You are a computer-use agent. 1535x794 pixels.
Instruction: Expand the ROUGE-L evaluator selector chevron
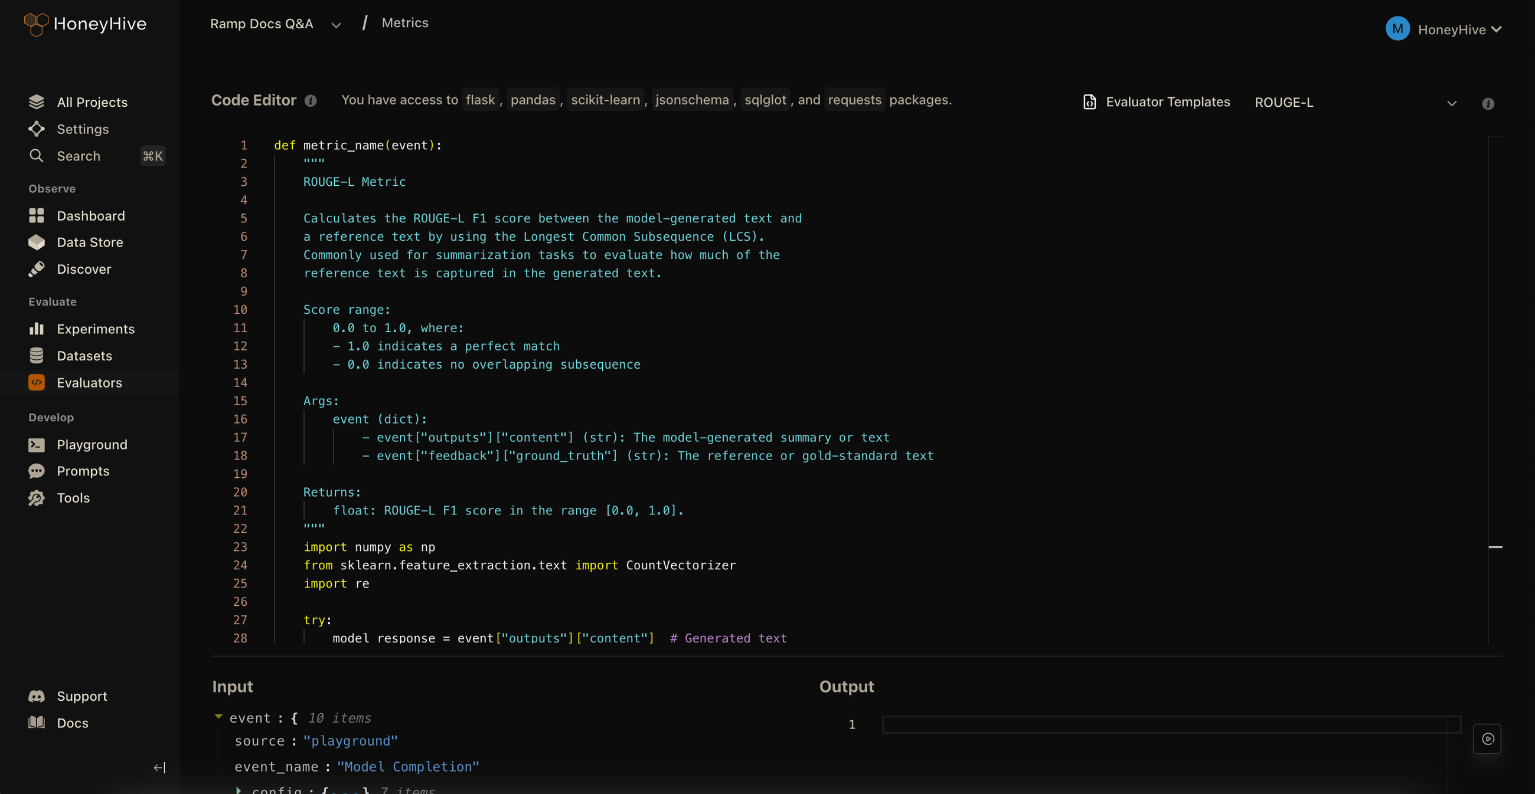coord(1451,103)
